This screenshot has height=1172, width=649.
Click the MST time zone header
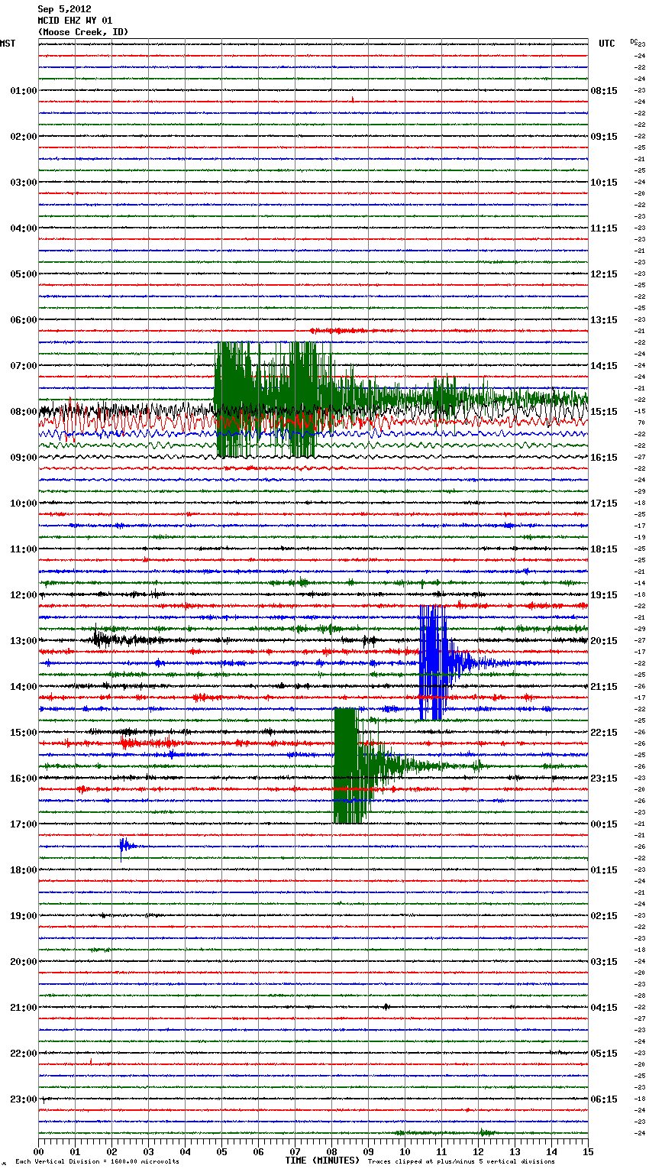(x=8, y=44)
